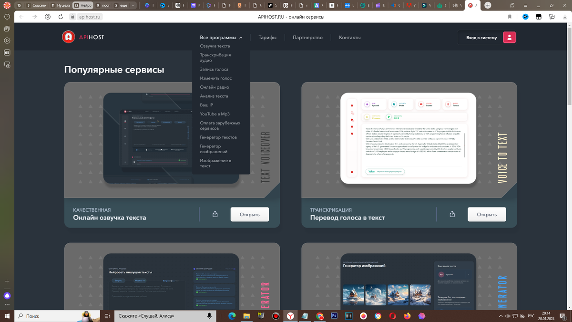
Task: Click the bookmark flag icon in the browser toolbar
Action: [x=510, y=16]
